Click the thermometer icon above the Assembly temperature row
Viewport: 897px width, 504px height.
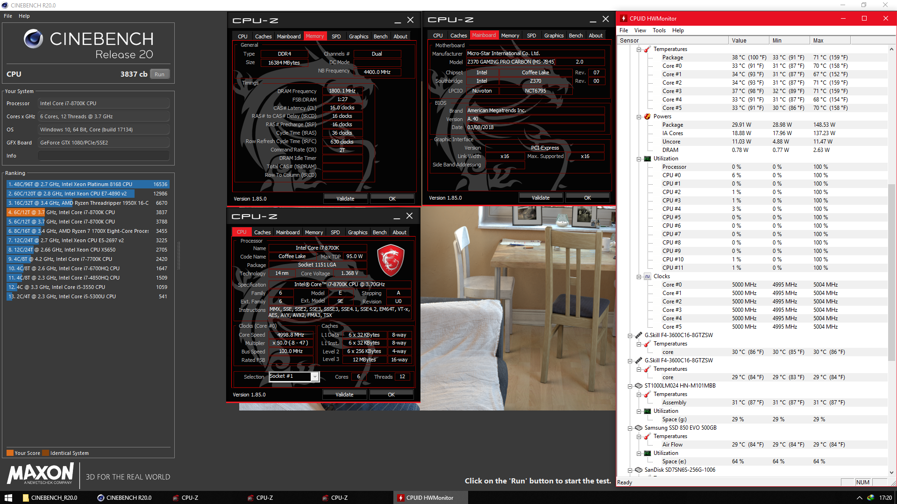pyautogui.click(x=648, y=394)
